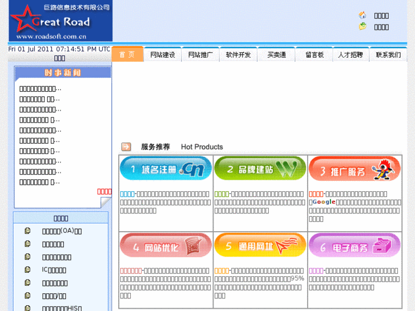This screenshot has width=415, height=311.
Task: Click the 3 推广服务 red banner
Action: click(x=354, y=168)
